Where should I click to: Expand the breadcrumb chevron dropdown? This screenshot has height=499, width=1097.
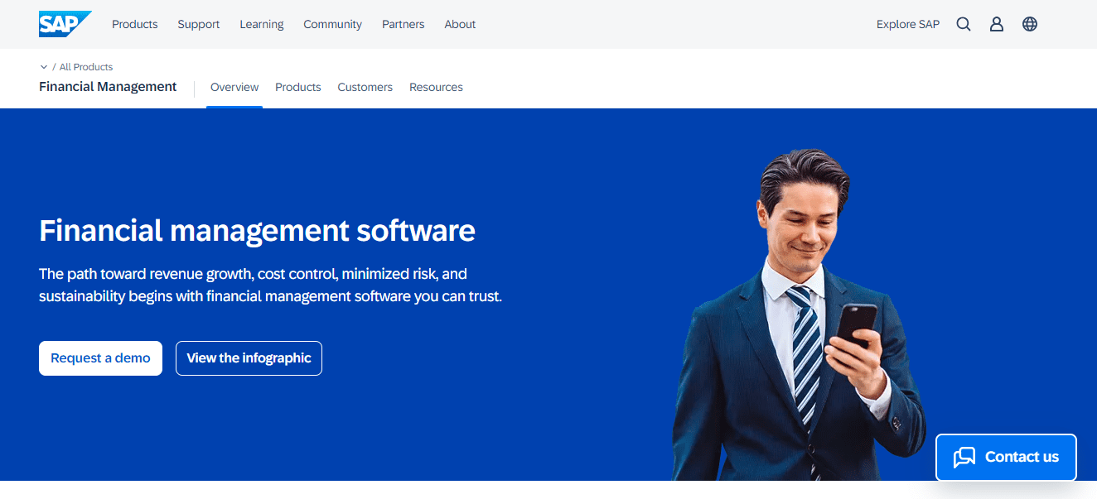point(44,66)
